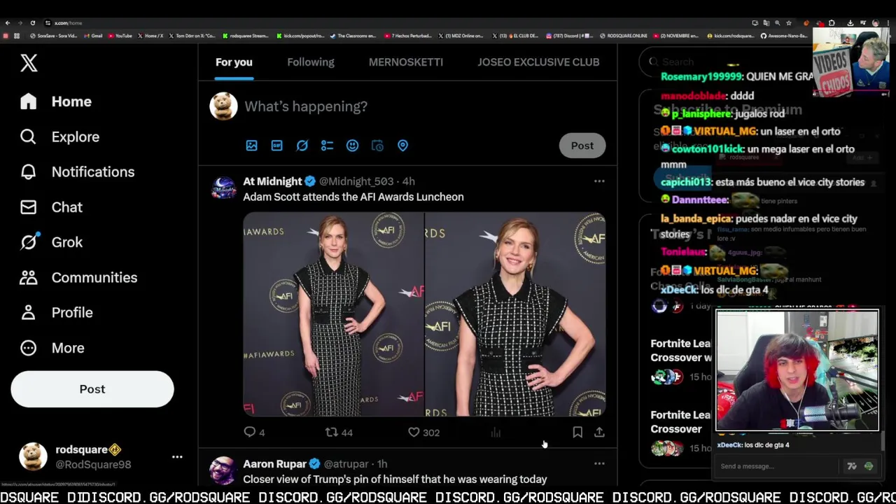Viewport: 896px width, 504px height.
Task: Switch to the For you tab
Action: [234, 62]
